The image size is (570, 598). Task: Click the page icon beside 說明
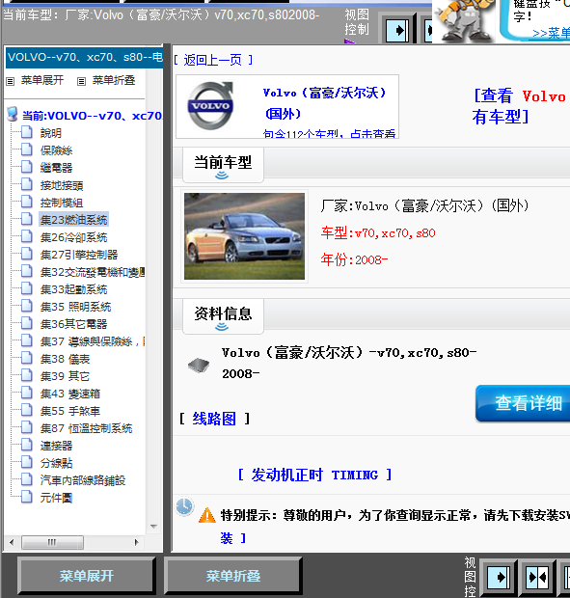coord(27,132)
